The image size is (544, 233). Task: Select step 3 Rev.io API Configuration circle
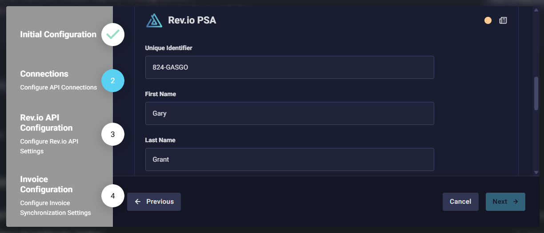[112, 134]
